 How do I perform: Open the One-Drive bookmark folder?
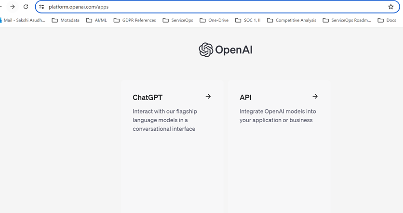click(214, 20)
